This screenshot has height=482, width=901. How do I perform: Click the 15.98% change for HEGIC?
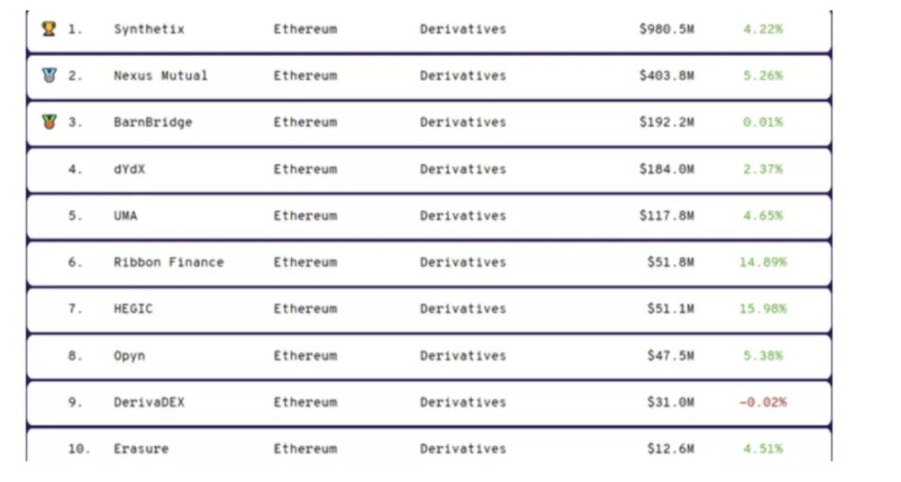click(x=762, y=309)
